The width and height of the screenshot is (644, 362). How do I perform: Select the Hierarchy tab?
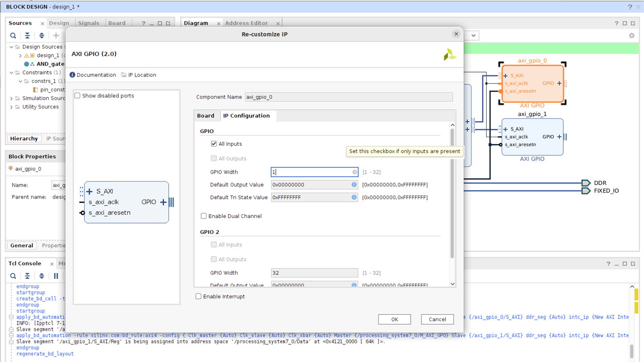(x=24, y=139)
